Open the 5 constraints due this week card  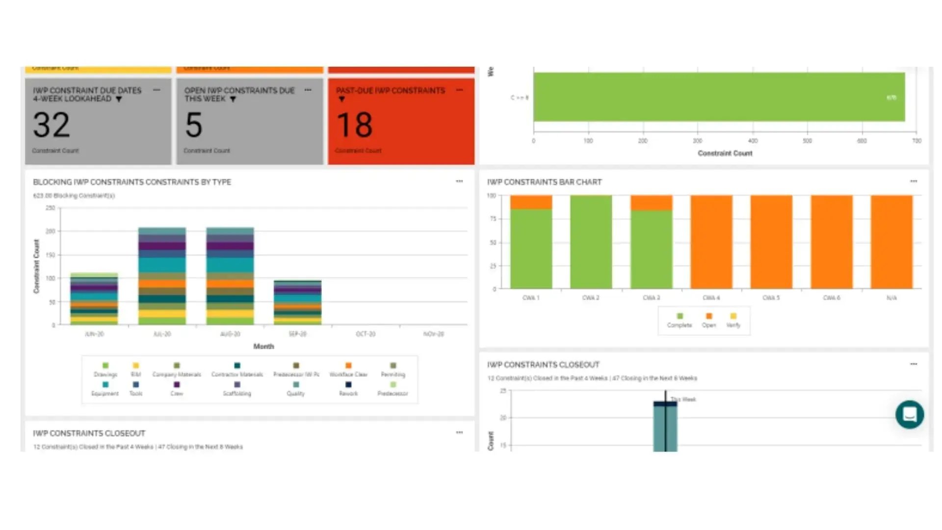pos(250,121)
